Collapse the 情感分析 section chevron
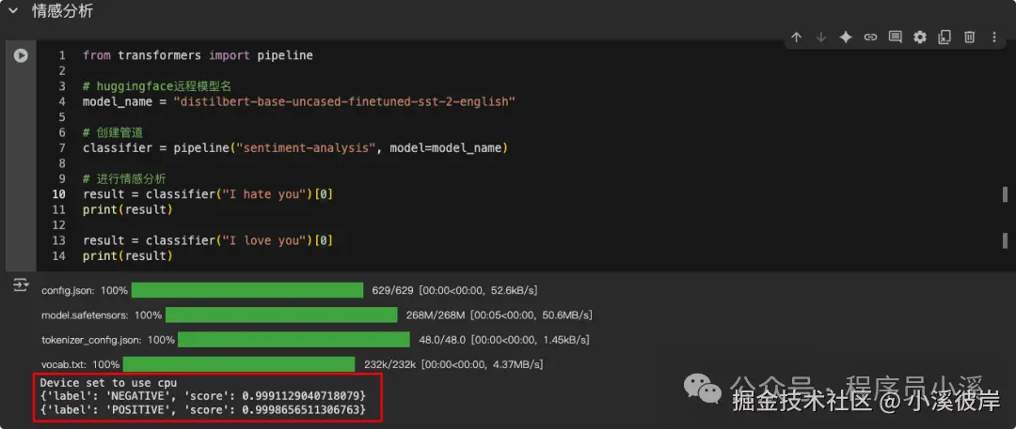 click(x=12, y=10)
